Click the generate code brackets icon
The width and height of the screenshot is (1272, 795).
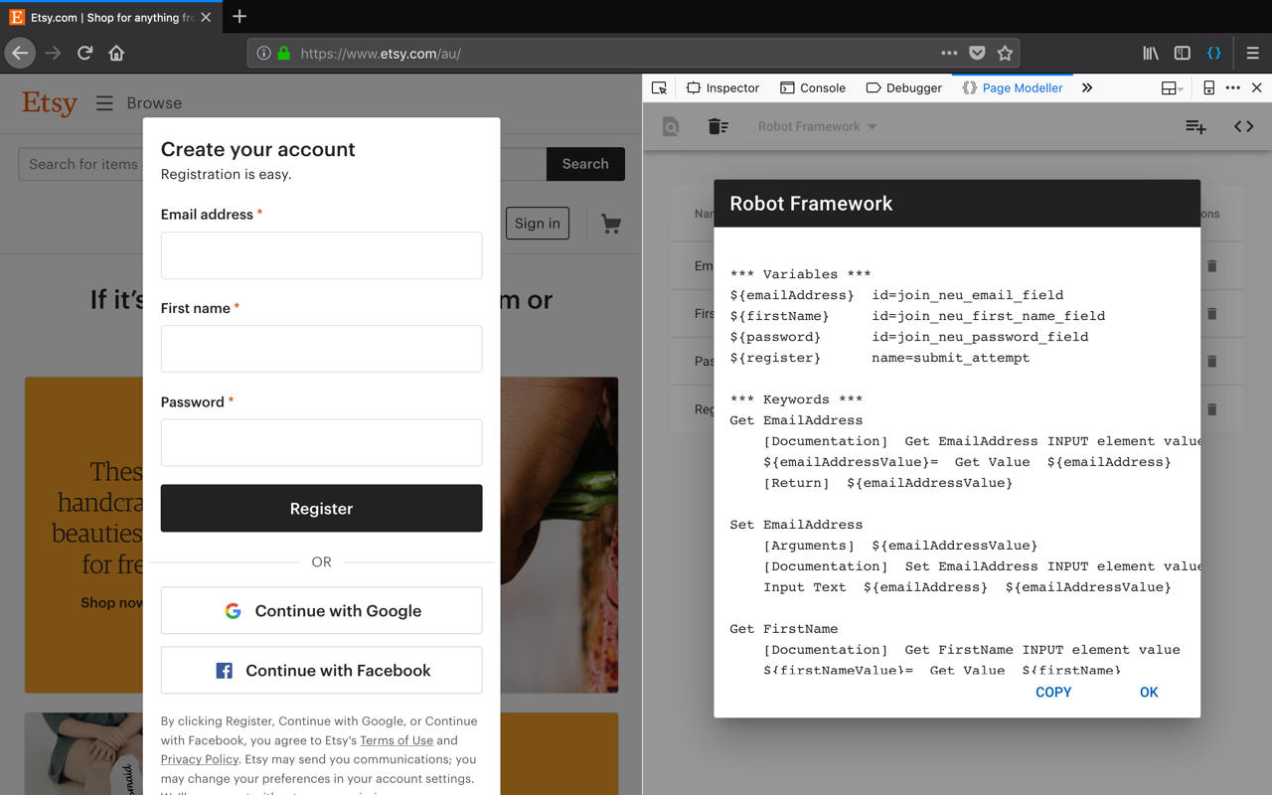1243,126
